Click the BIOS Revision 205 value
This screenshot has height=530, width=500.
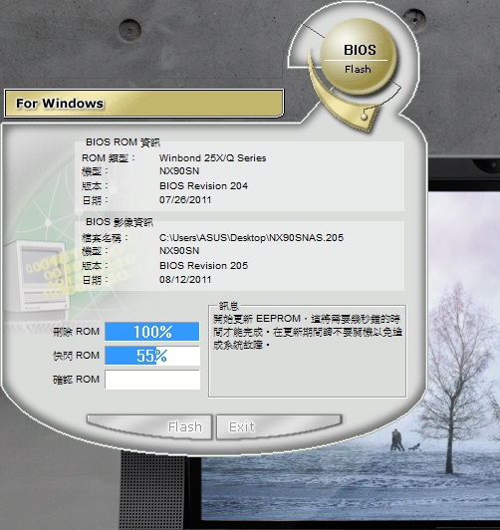[203, 266]
